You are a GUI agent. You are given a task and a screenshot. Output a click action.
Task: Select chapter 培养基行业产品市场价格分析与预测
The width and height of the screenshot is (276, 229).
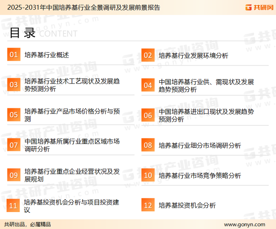click(72, 115)
